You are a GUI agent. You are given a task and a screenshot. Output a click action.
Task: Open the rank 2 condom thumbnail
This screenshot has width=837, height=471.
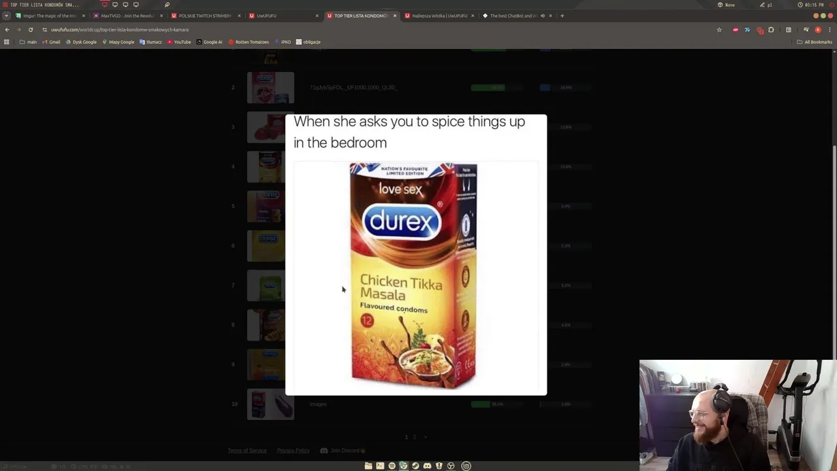[271, 88]
